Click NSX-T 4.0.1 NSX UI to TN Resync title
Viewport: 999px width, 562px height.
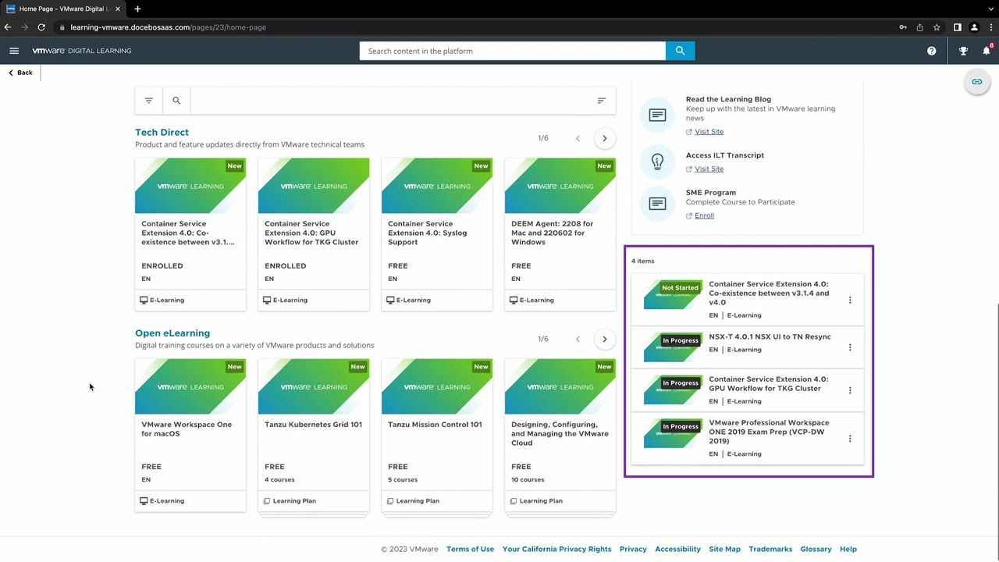tap(770, 337)
